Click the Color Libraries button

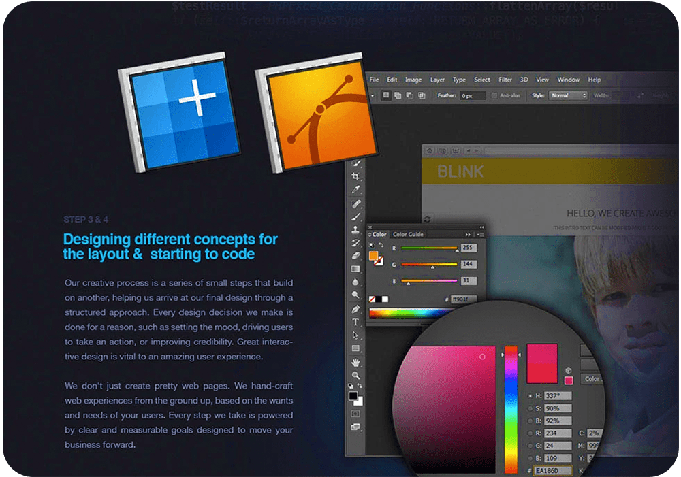click(x=591, y=379)
